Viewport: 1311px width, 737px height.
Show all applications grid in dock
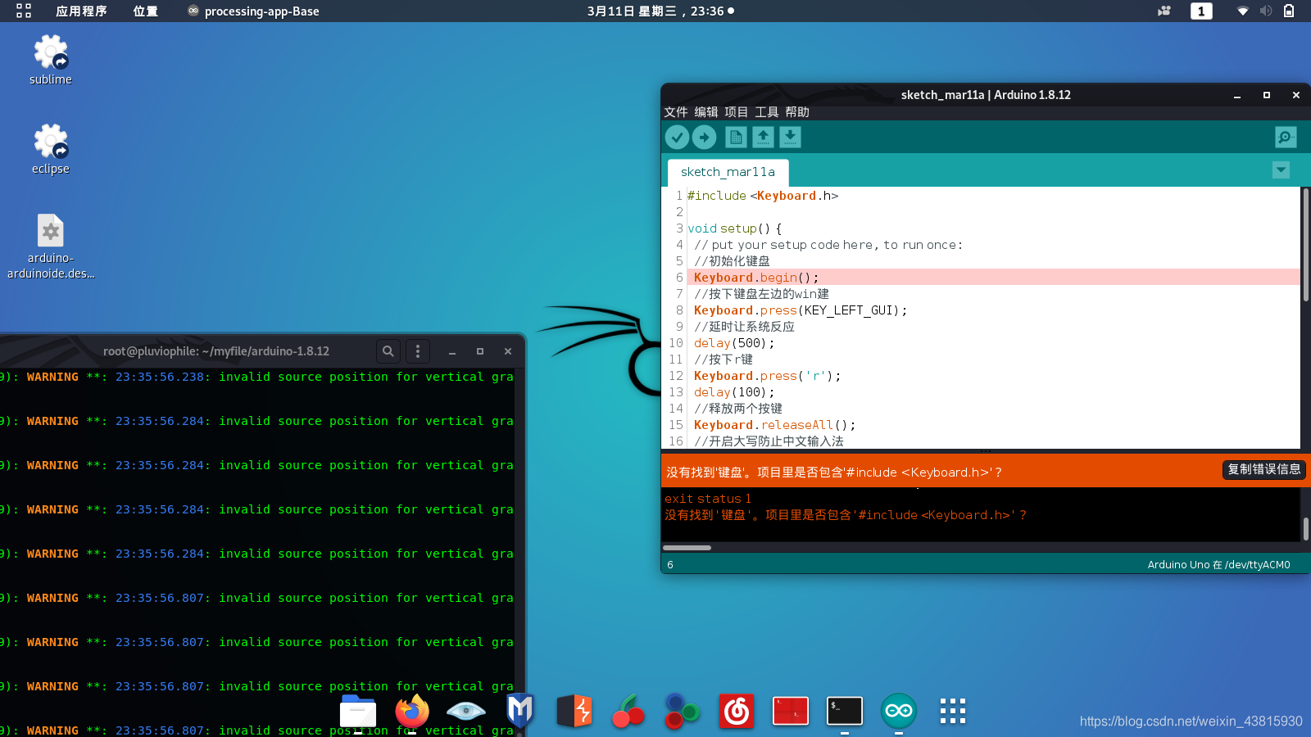953,711
